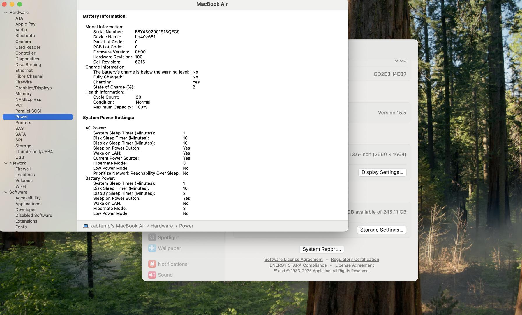Image resolution: width=522 pixels, height=315 pixels.
Task: Select Memory in the sidebar
Action: [24, 94]
